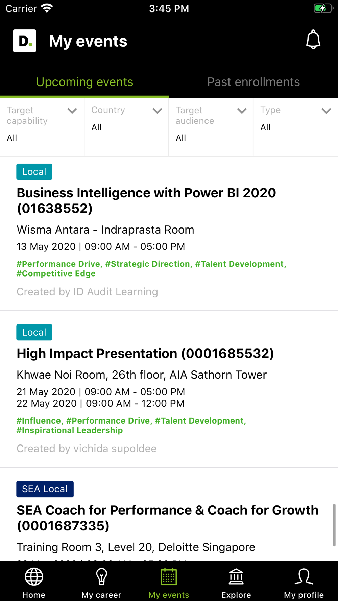Image resolution: width=338 pixels, height=601 pixels.
Task: Tap the SEA Local badge
Action: pos(45,489)
